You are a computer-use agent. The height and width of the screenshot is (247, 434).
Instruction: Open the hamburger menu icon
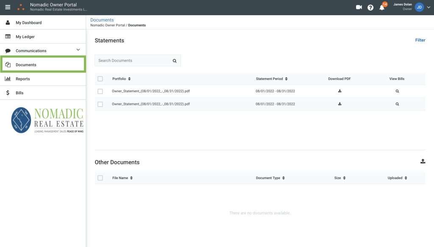pos(8,7)
